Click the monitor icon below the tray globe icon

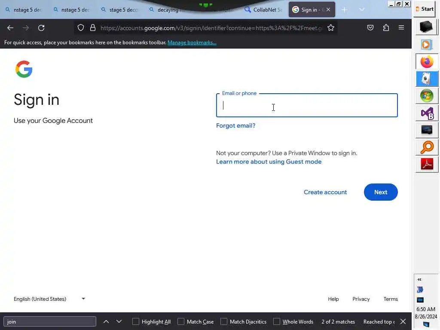pyautogui.click(x=420, y=300)
